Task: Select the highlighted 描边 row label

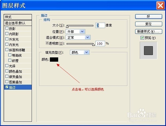Action: pos(12,88)
